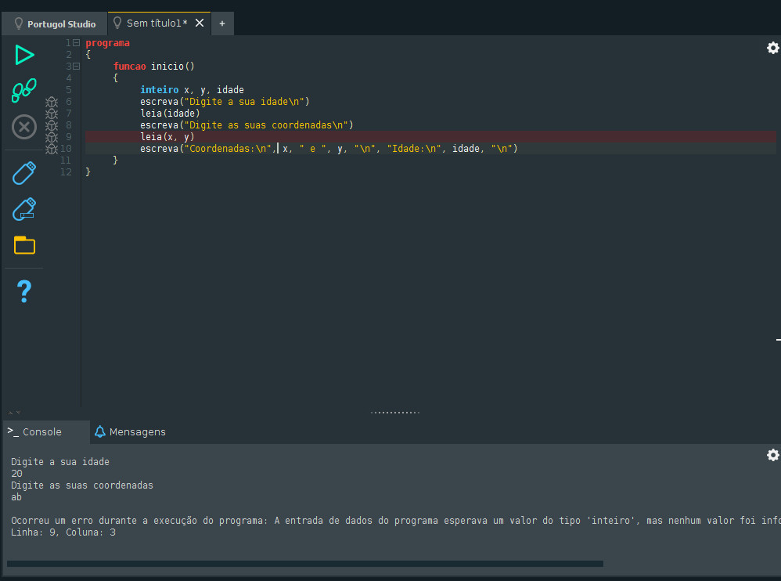Click console output '20'
The height and width of the screenshot is (581, 781).
[16, 474]
